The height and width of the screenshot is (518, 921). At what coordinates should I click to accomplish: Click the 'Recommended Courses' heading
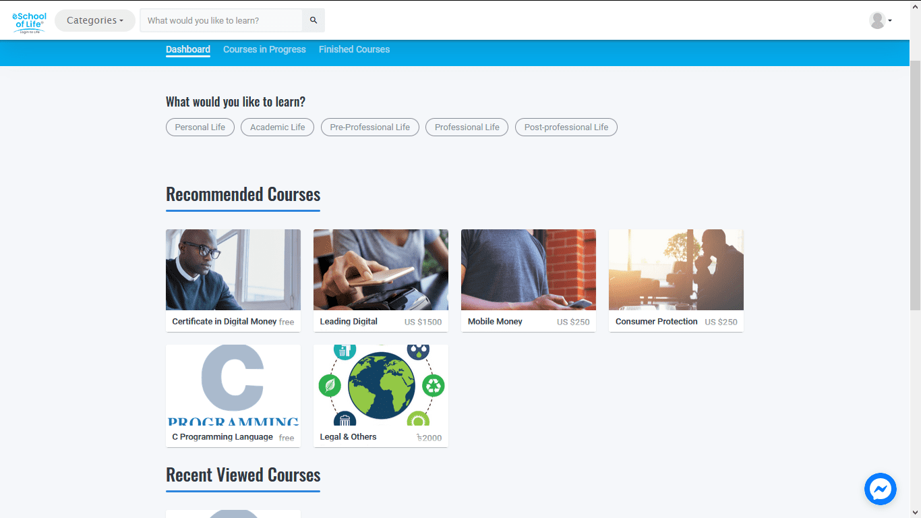click(x=243, y=195)
